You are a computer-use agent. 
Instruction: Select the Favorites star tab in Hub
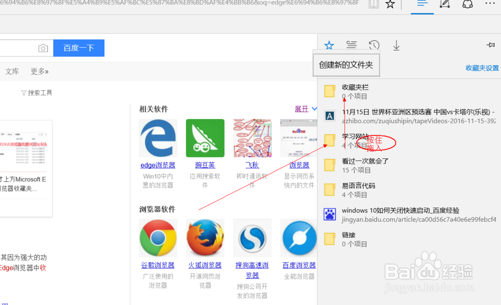coord(329,45)
